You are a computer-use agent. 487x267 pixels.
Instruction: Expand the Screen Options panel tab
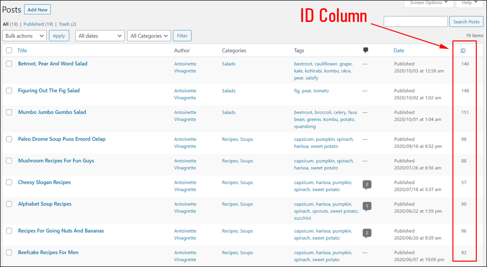[x=429, y=3]
